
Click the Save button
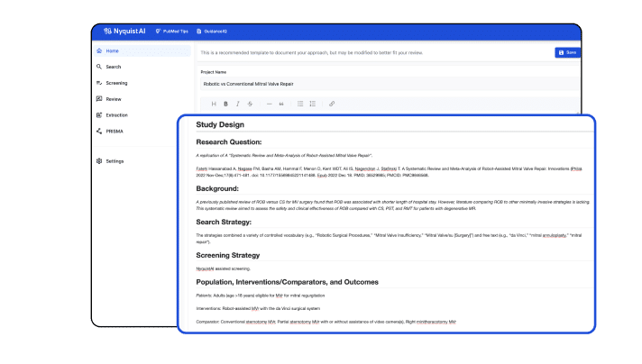(x=567, y=52)
